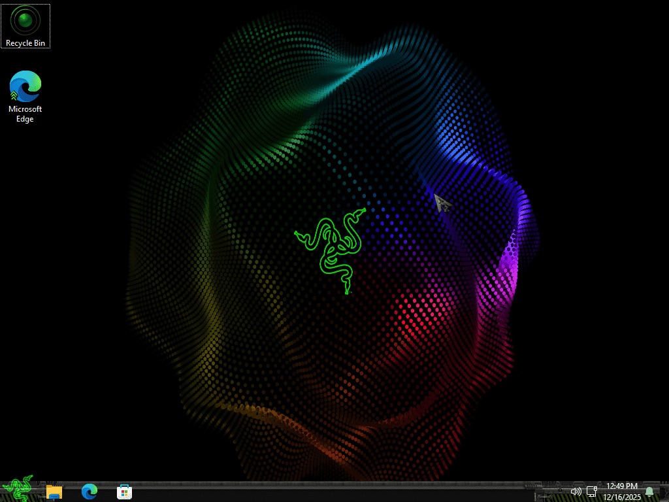
Task: Open the Razer-themed Start button
Action: [18, 489]
